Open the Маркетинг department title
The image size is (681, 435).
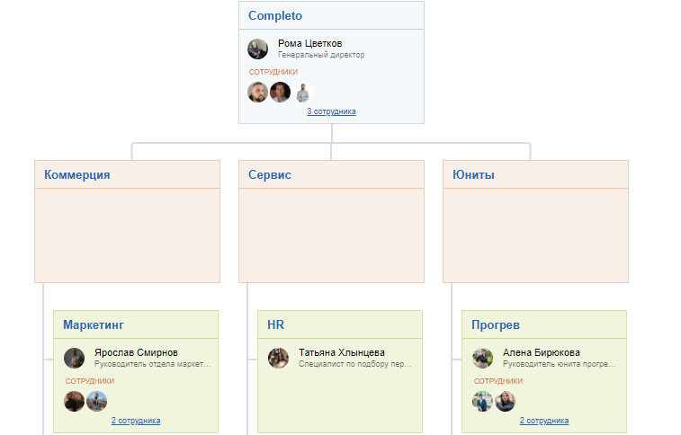(x=94, y=324)
